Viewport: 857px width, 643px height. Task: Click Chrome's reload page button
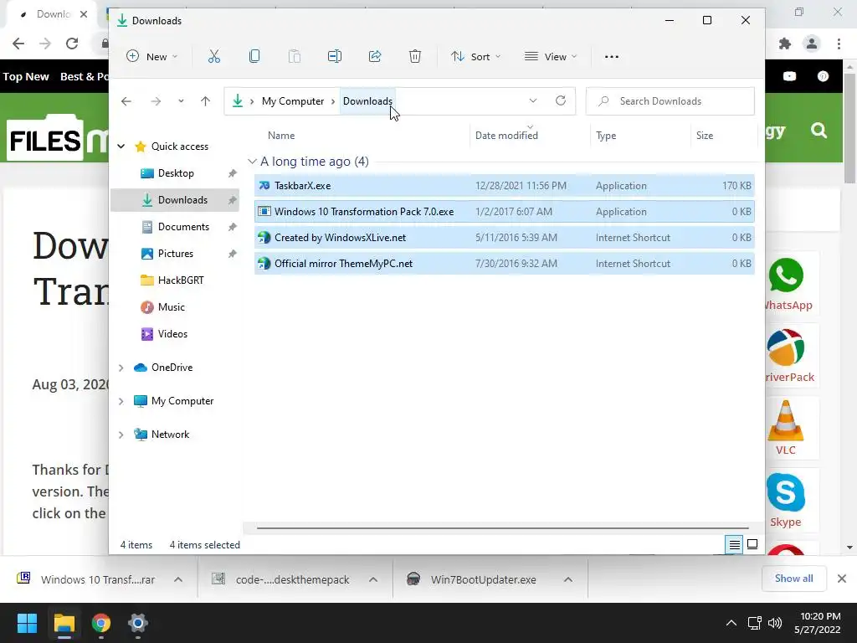72,44
